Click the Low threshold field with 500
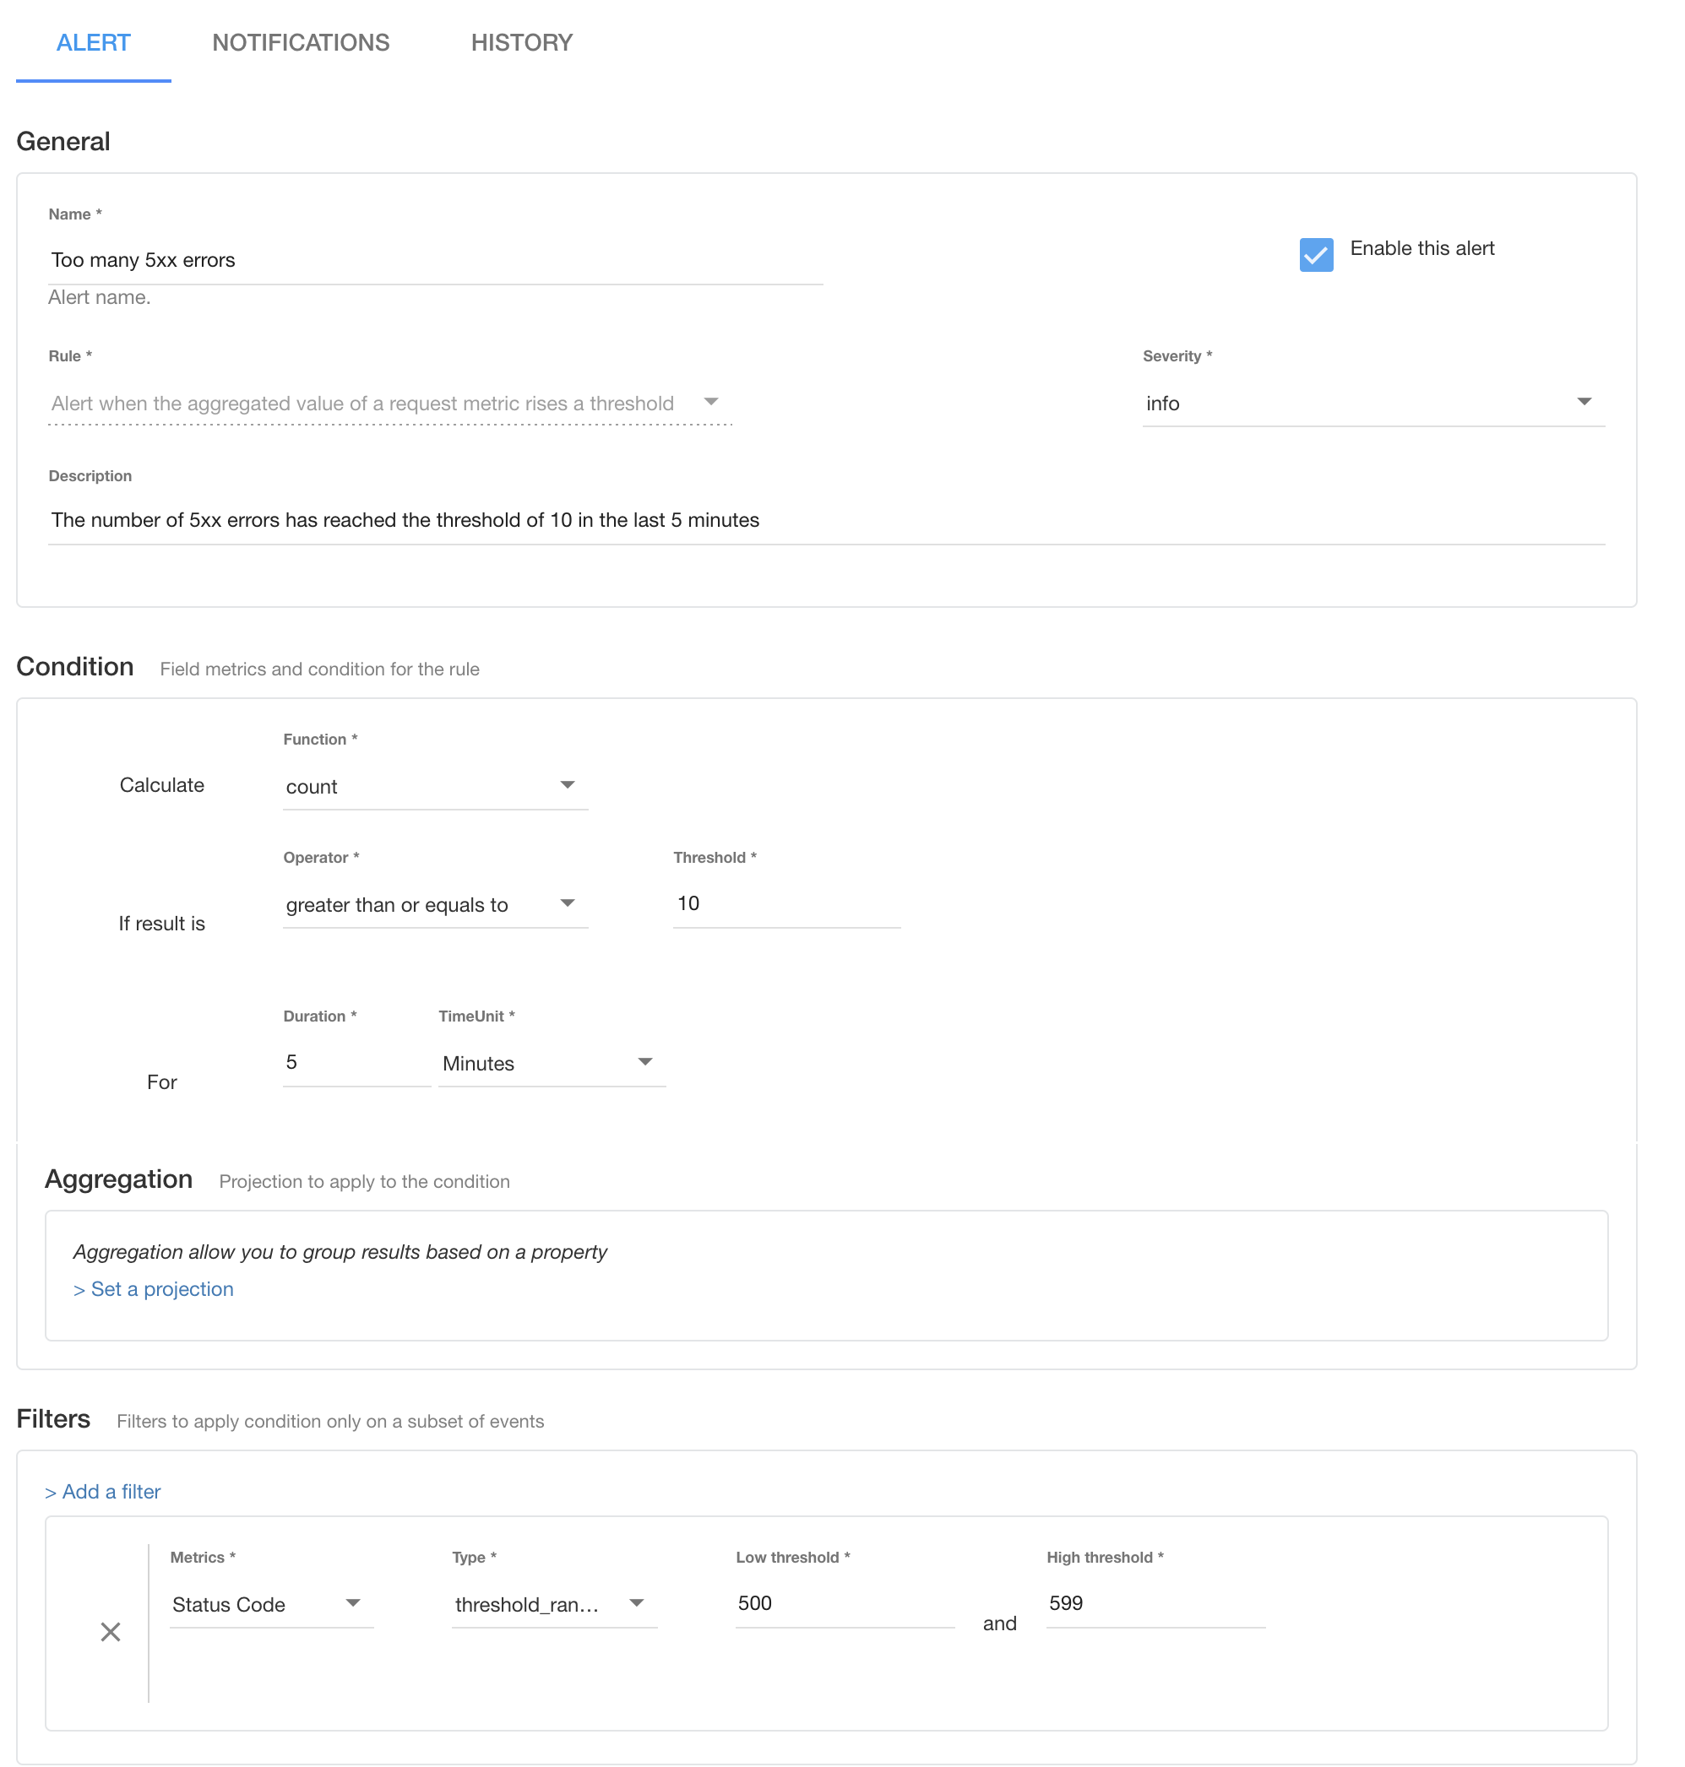 click(x=844, y=1603)
